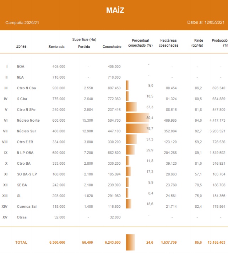Click the Datos al 12/05/2021 date text

pos(206,22)
